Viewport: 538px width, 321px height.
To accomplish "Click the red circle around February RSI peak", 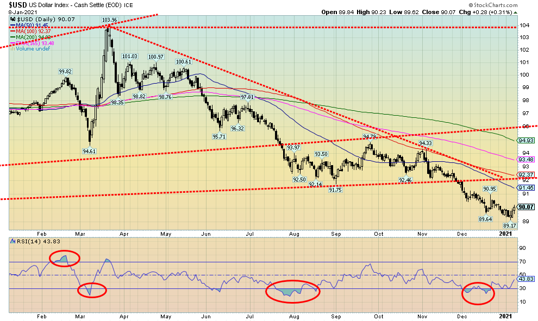I will click(64, 260).
